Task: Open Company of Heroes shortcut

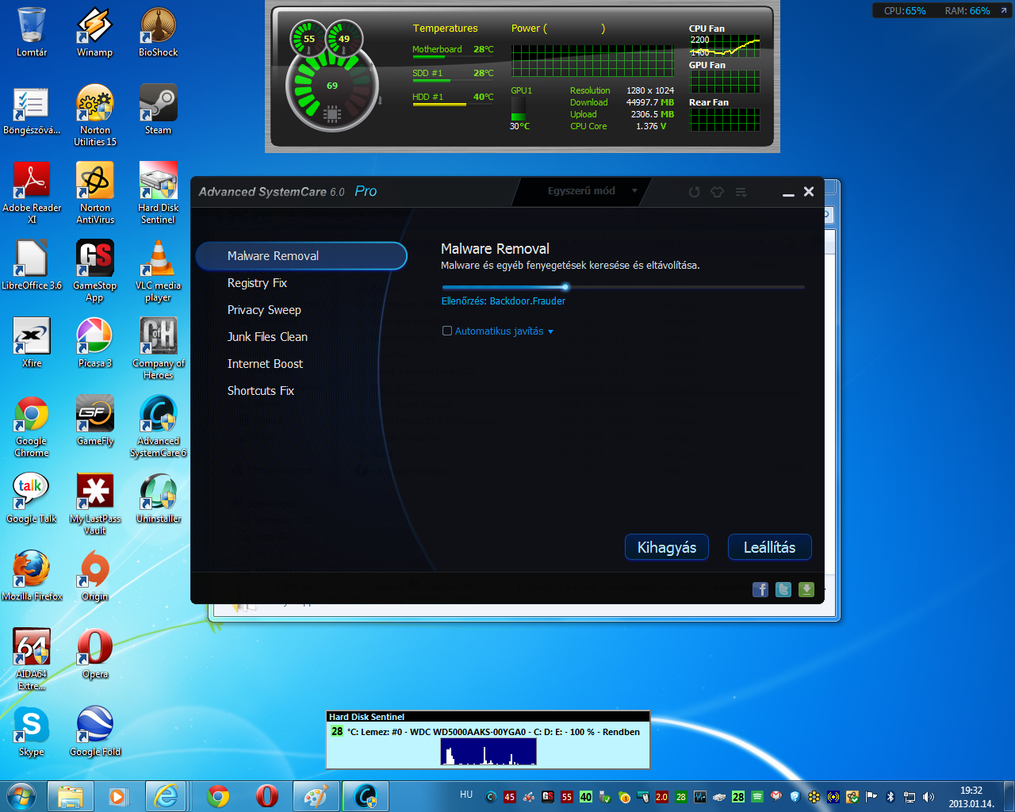Action: [x=158, y=349]
